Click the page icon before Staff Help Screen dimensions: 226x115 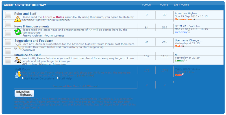tap(58, 78)
